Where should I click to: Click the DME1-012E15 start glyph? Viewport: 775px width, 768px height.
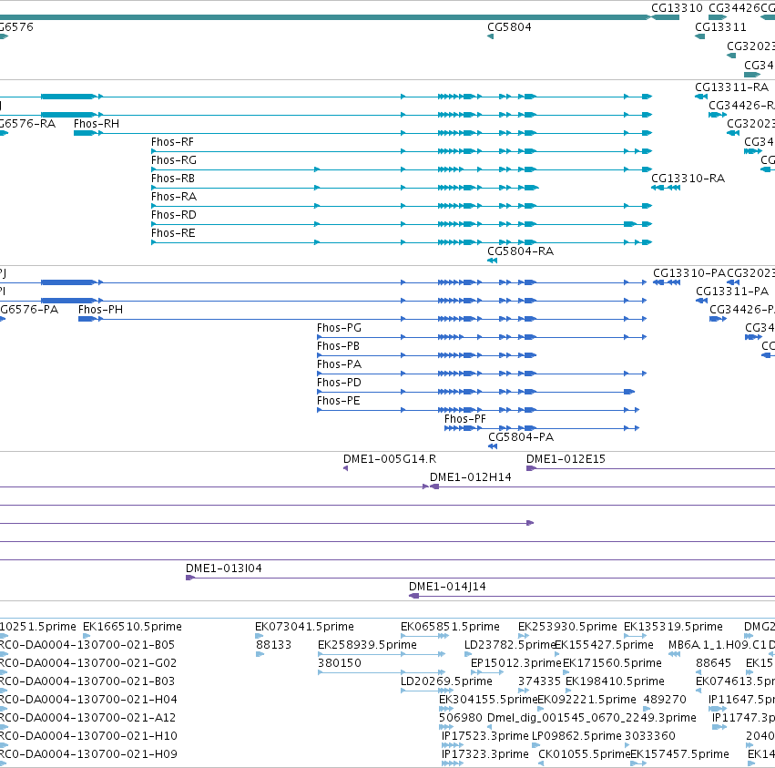tap(531, 468)
